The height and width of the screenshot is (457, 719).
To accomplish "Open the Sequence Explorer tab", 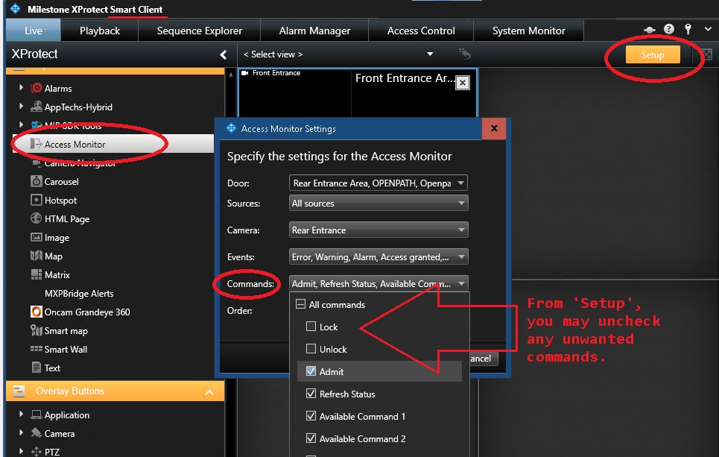I will (x=199, y=31).
